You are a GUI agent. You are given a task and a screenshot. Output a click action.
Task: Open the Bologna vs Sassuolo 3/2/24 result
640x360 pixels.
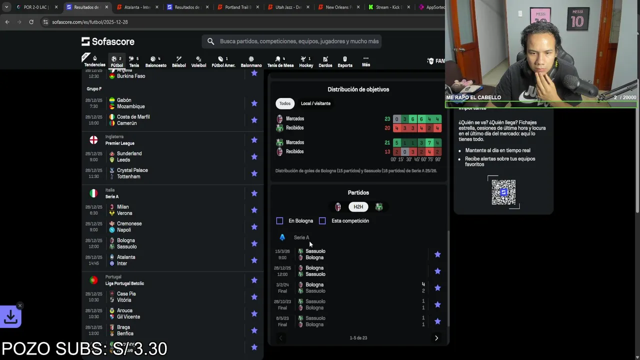point(350,288)
